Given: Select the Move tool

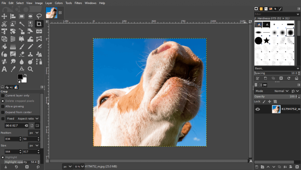Looking at the screenshot, I should coord(4,16).
